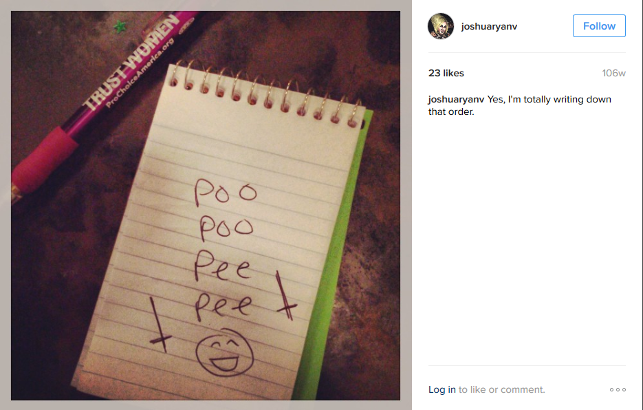This screenshot has height=410, width=643.
Task: Click the cross mark right of 'Pee'
Action: [285, 296]
